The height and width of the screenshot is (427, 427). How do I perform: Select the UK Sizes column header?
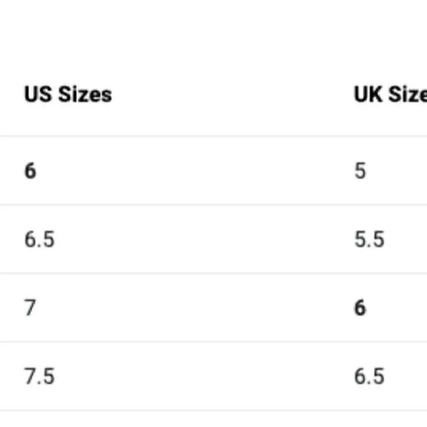(x=390, y=94)
